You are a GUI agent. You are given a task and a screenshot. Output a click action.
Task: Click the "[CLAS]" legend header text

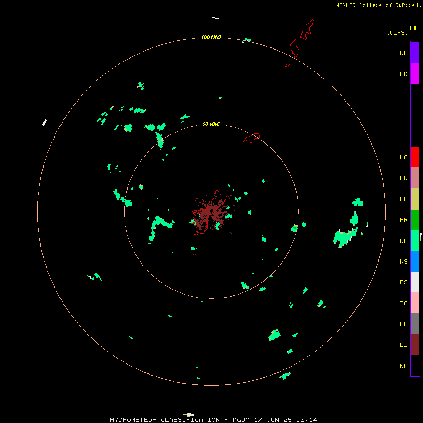397,32
